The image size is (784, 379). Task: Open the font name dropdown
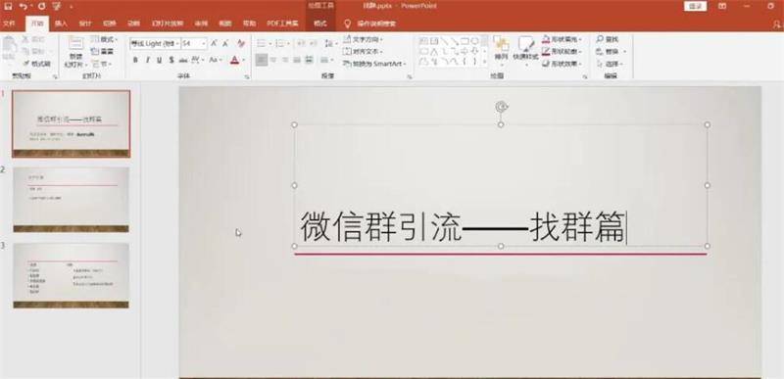[177, 44]
